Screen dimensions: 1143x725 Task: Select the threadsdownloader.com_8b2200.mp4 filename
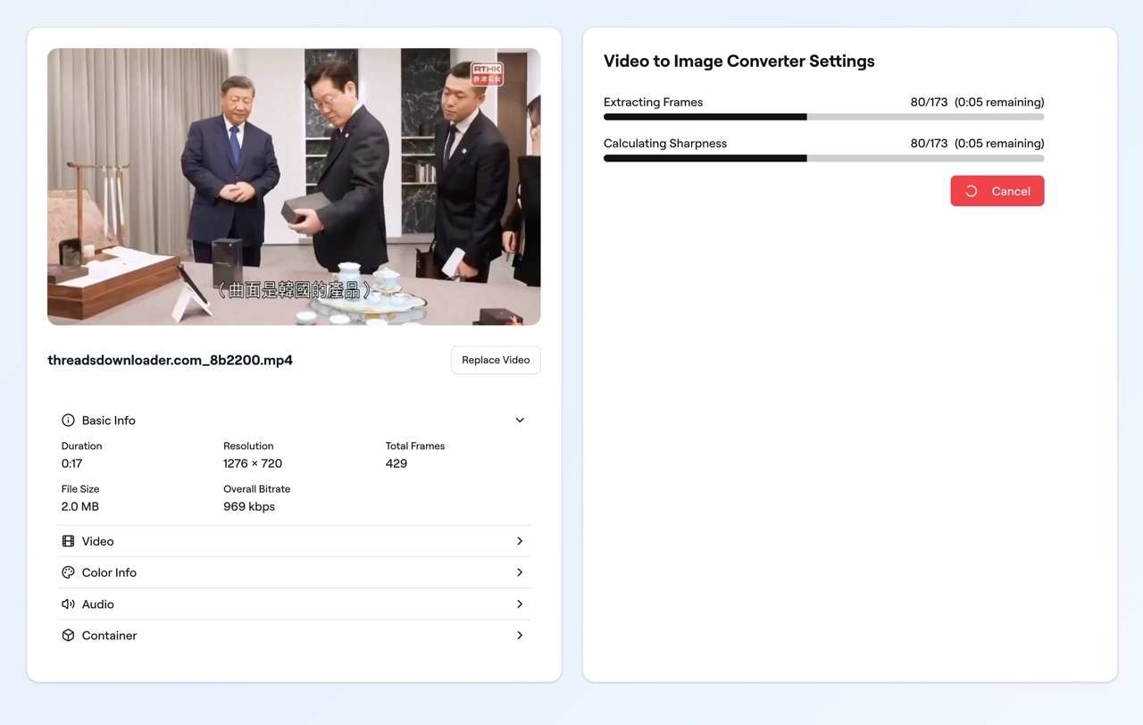[170, 361]
